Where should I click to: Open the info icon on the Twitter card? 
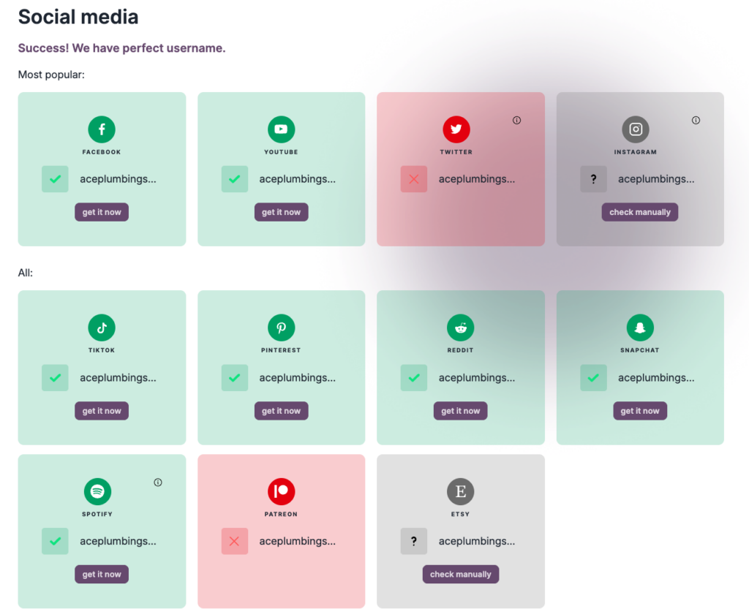(516, 120)
